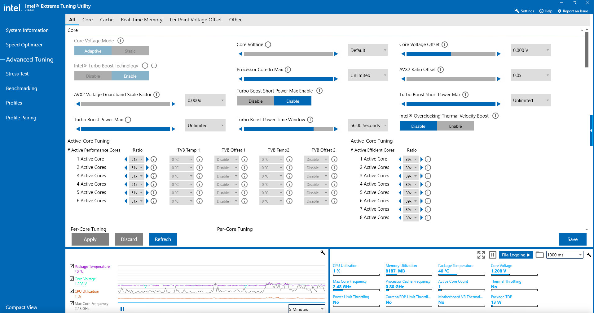Open the 5 Minutes graph duration dropdown

[x=306, y=309]
